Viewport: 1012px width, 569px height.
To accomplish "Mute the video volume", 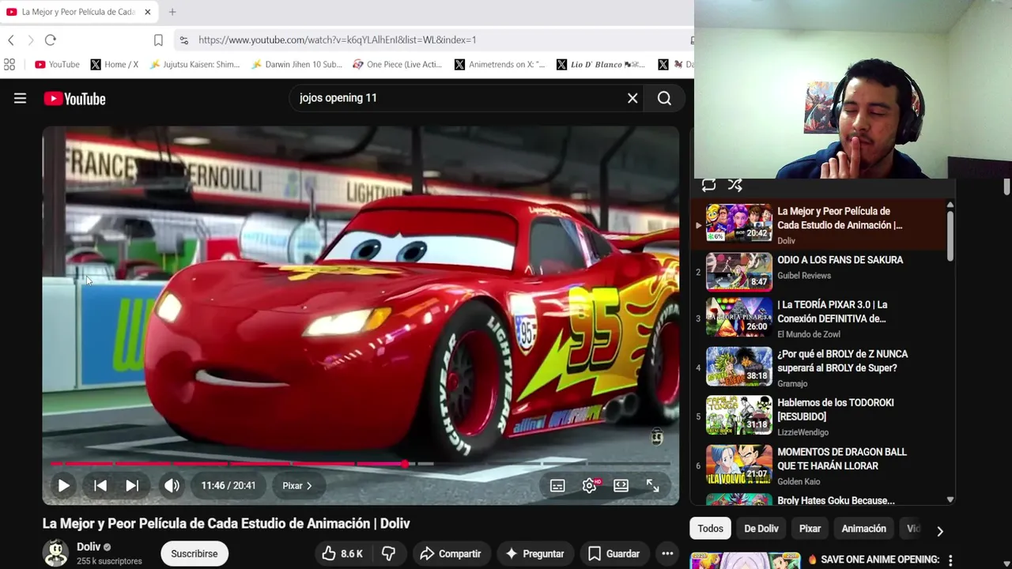I will [x=172, y=485].
